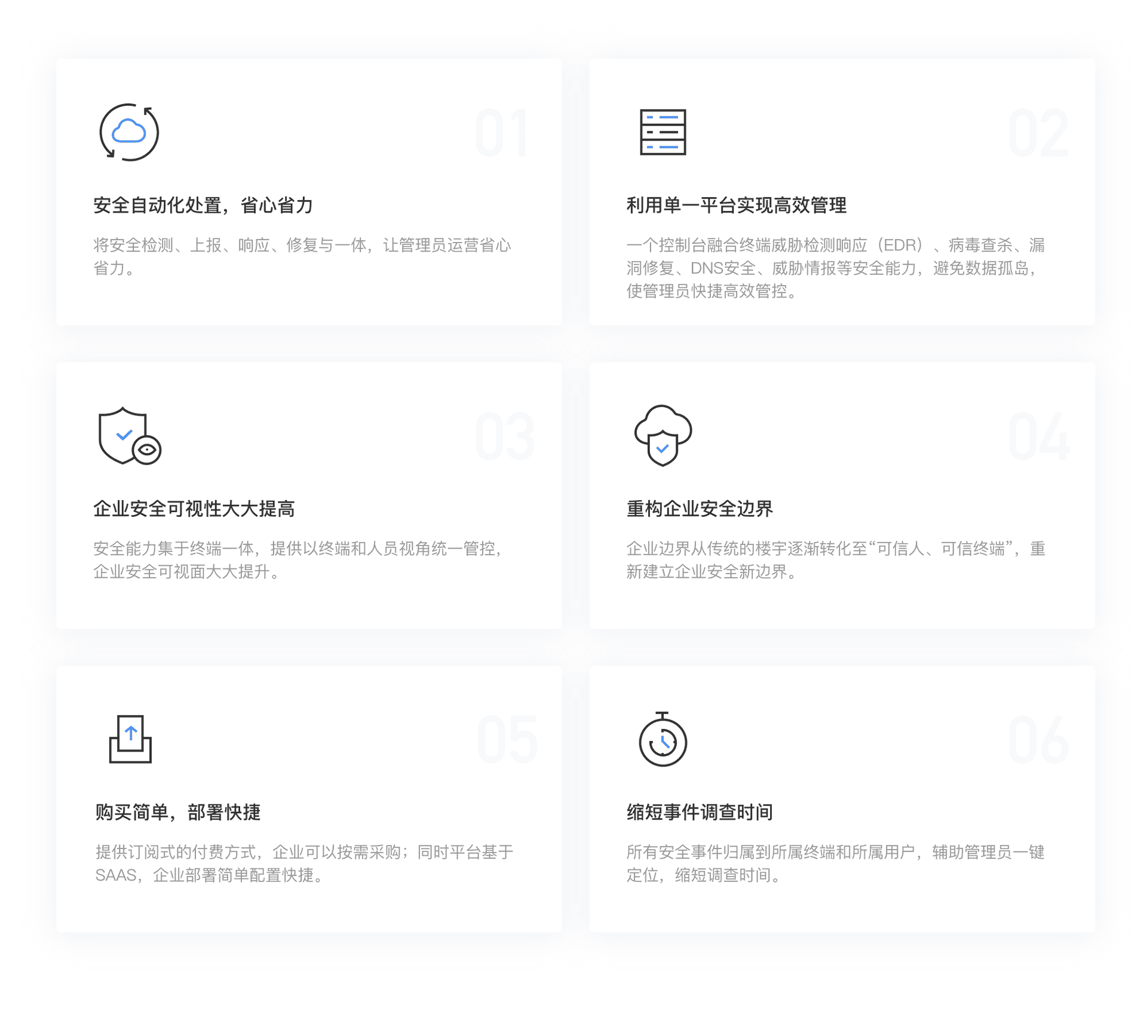Click the stopwatch investigation time icon
The width and height of the screenshot is (1147, 1014).
tap(663, 739)
